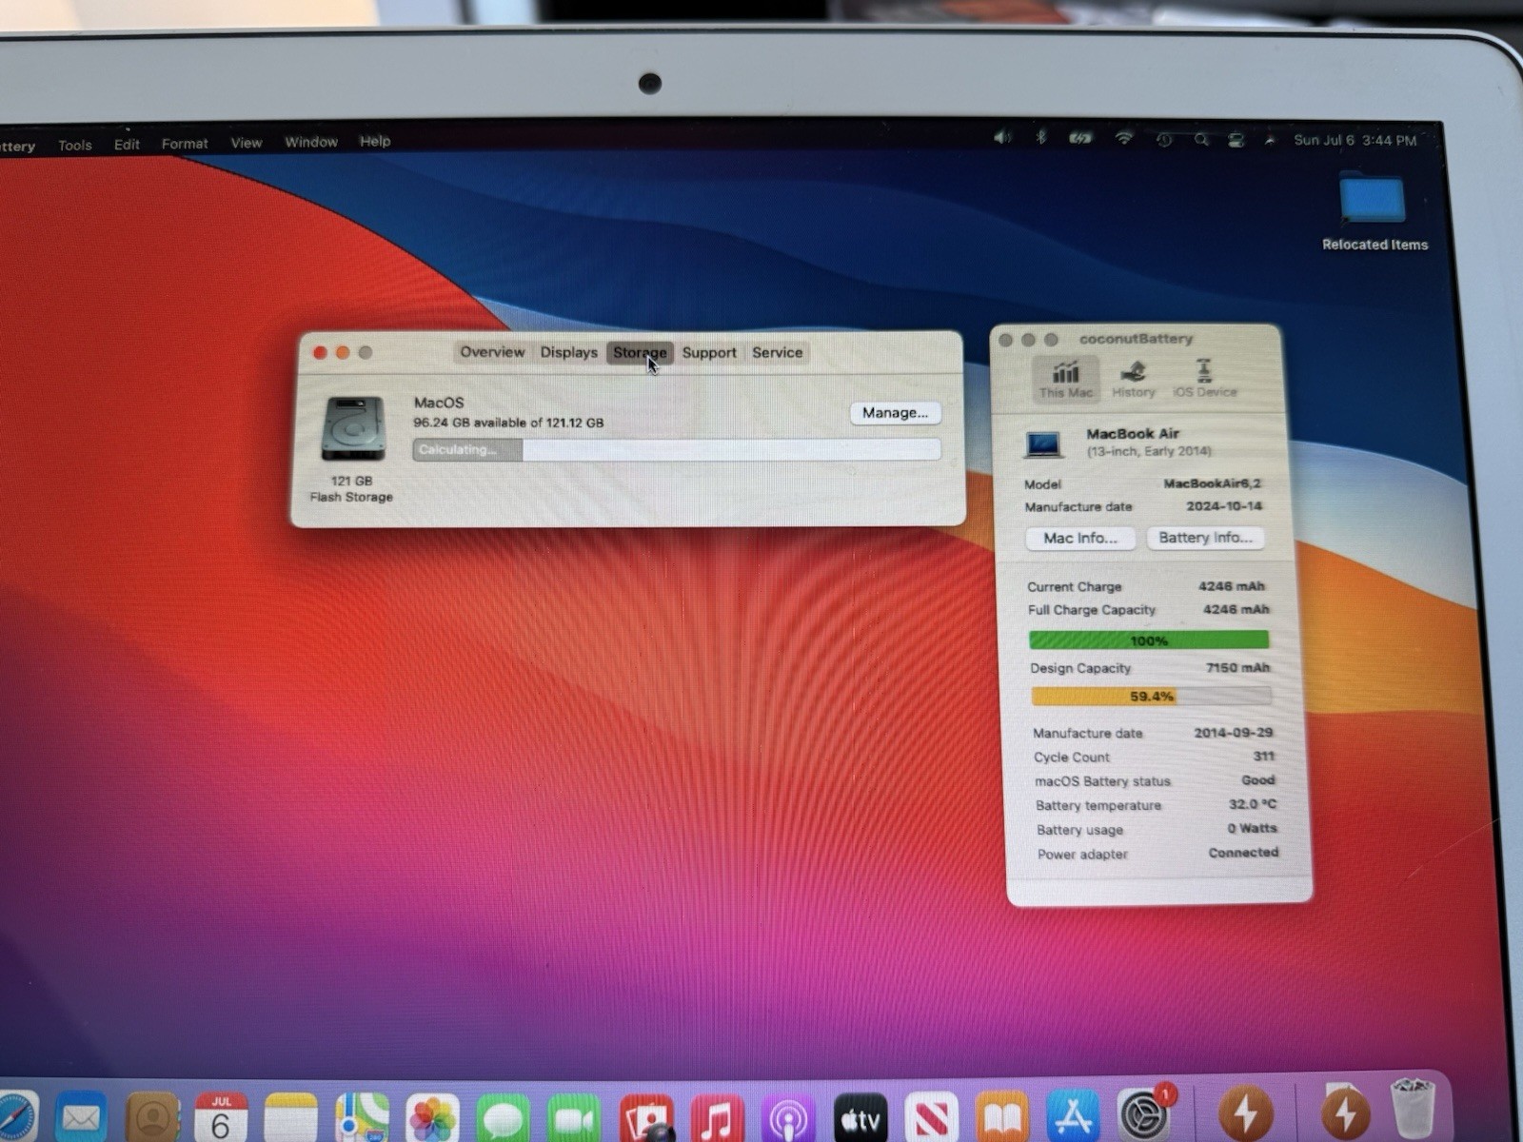Open the View menu
Viewport: 1523px width, 1142px height.
point(247,143)
